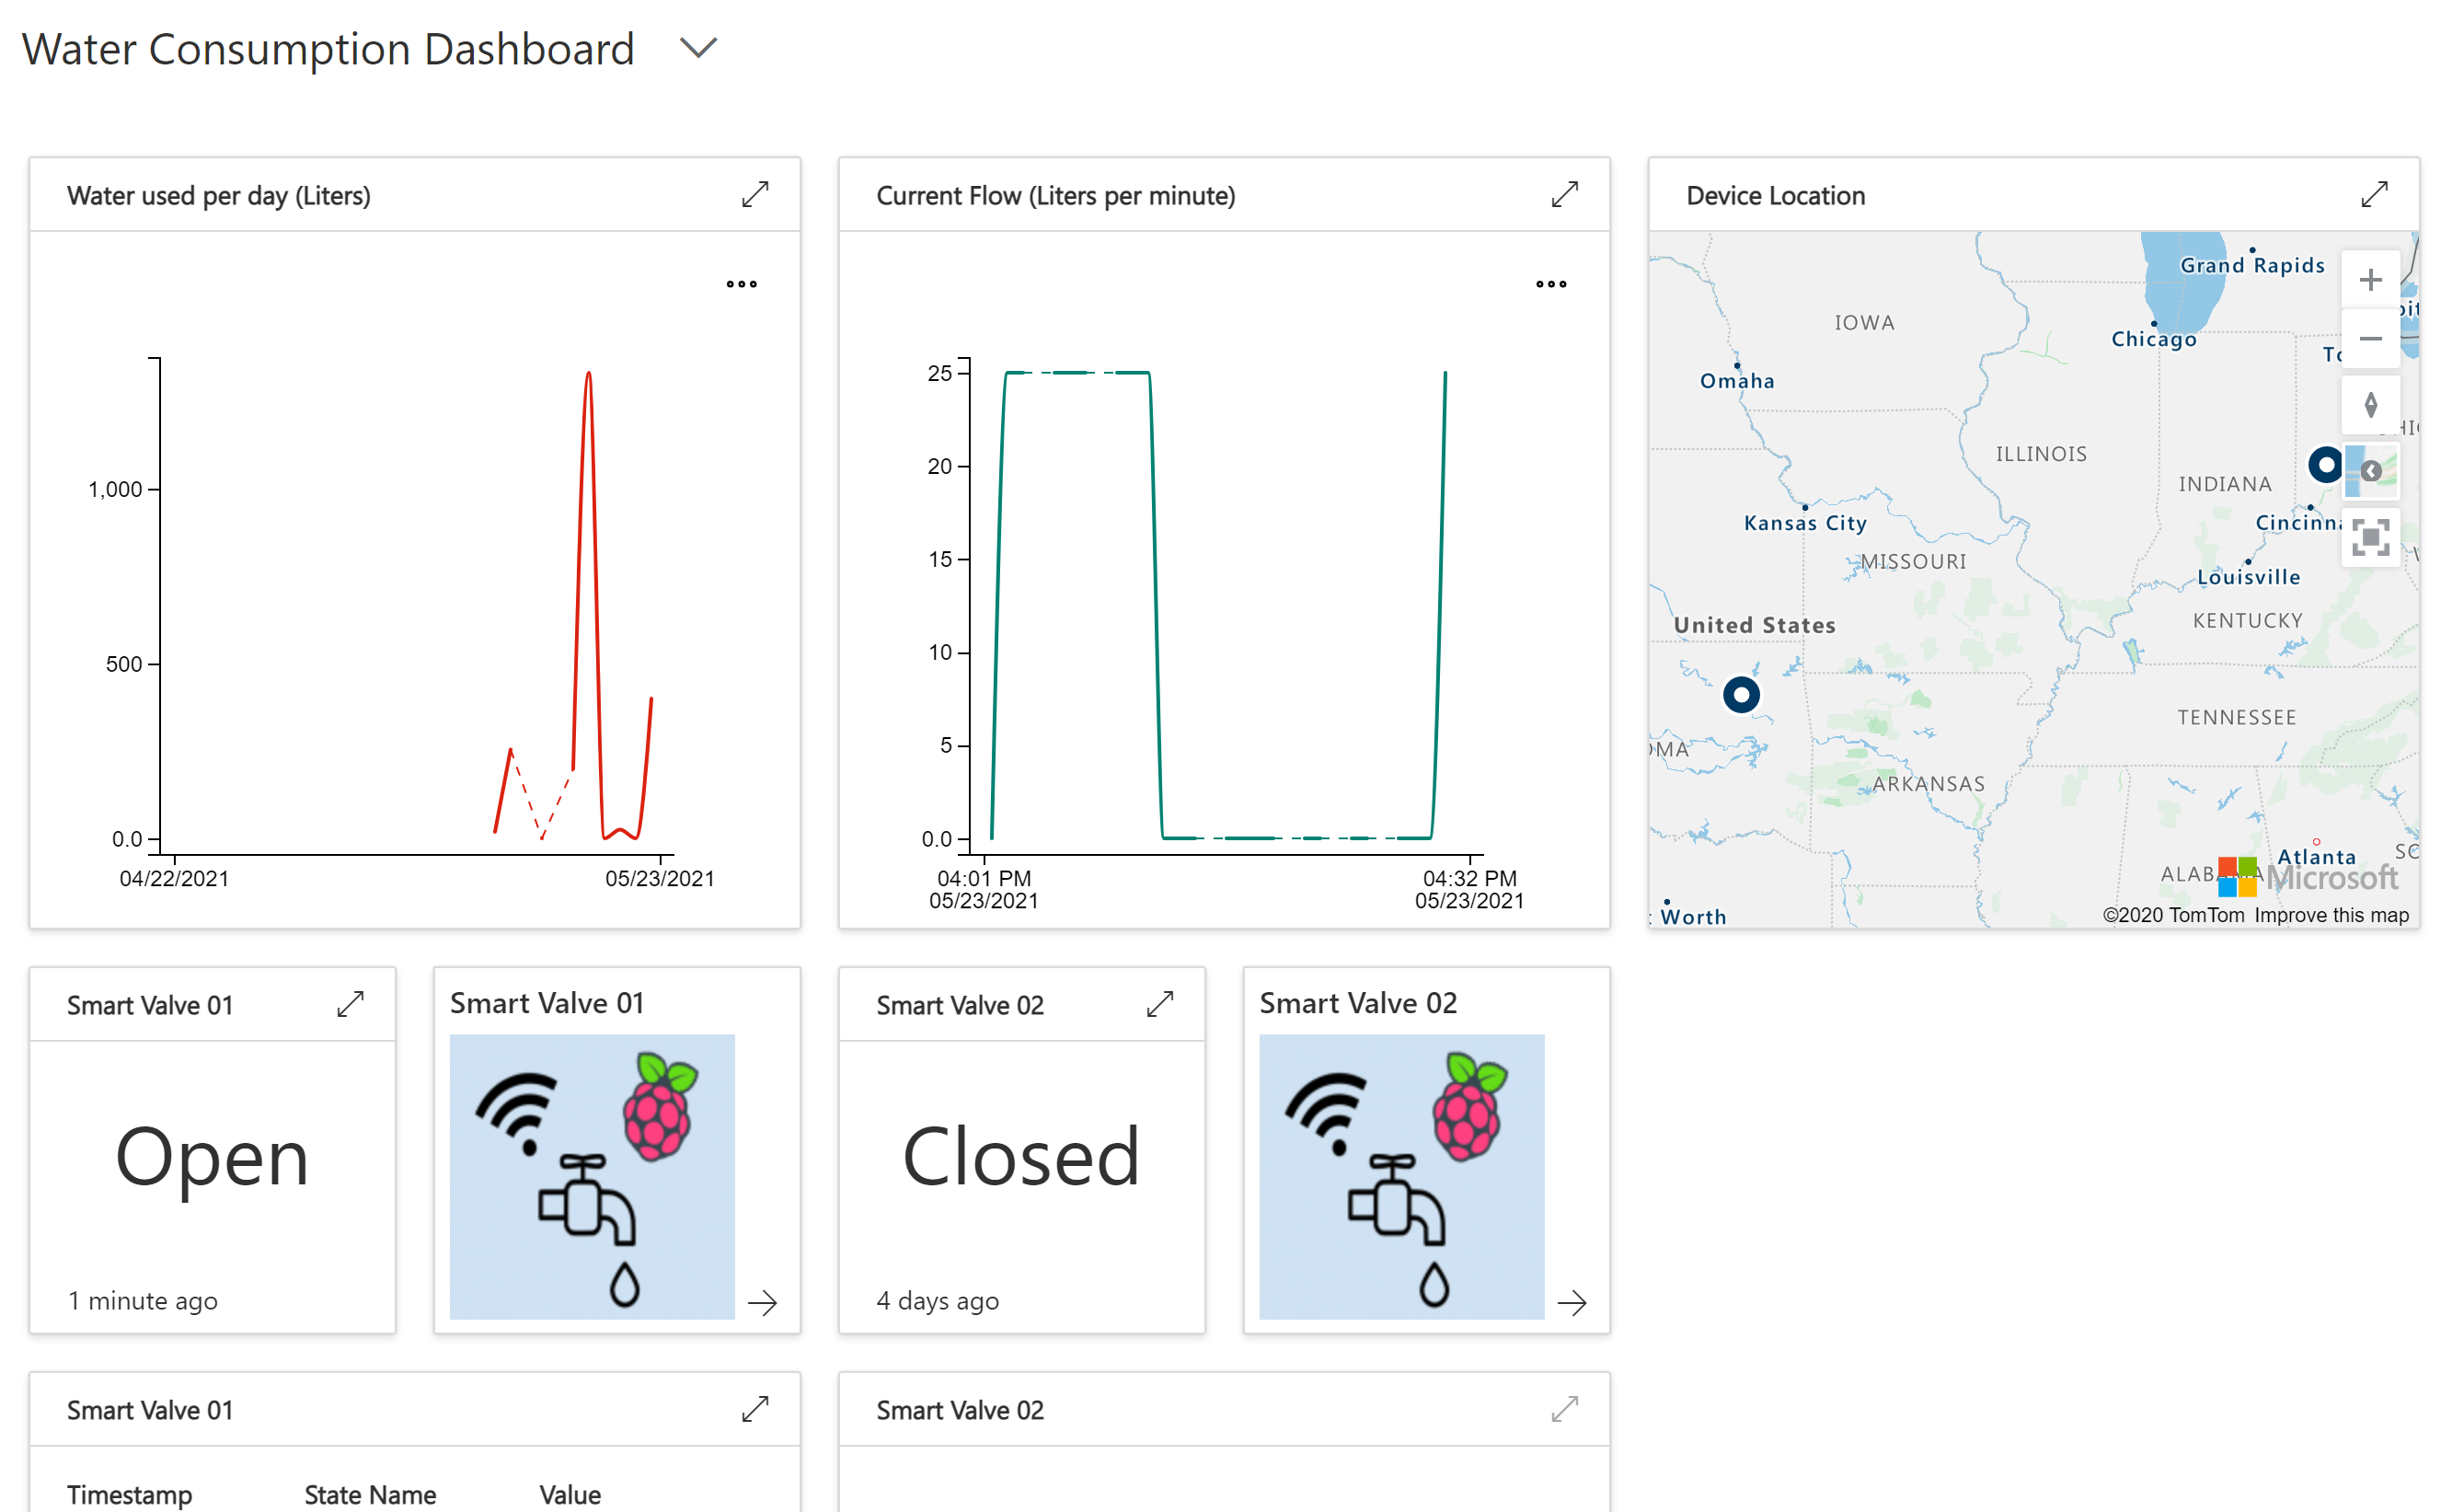Viewport: 2441px width, 1512px height.
Task: Open the map style picker
Action: pos(2370,471)
